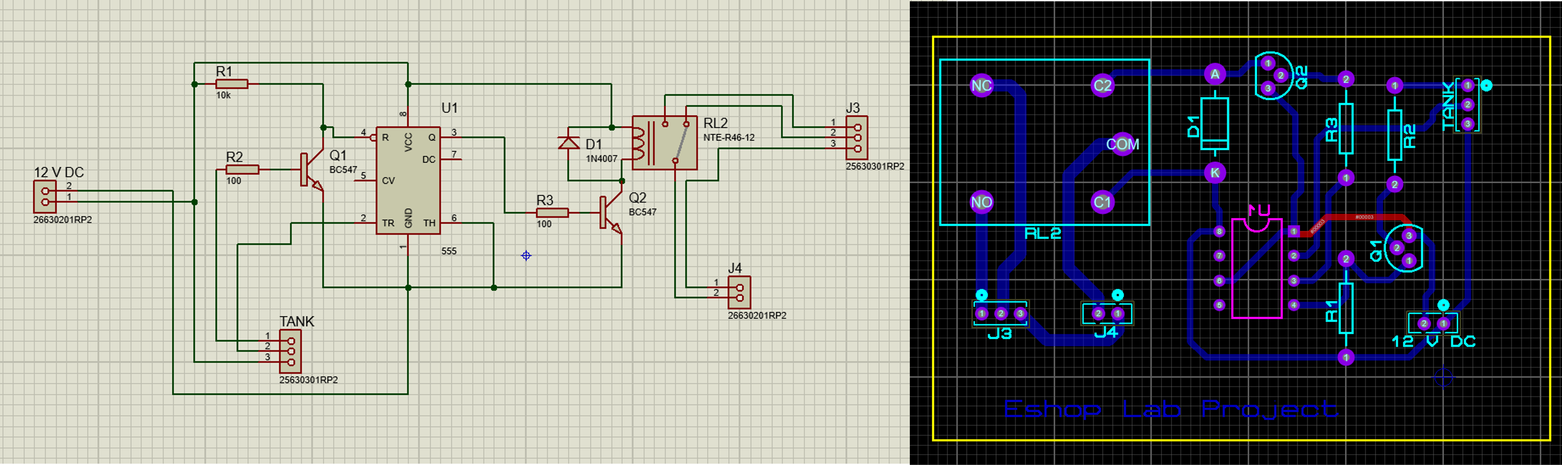Screen dimensions: 1562x465
Task: Click BC547 label next to Q1
Action: click(x=343, y=170)
